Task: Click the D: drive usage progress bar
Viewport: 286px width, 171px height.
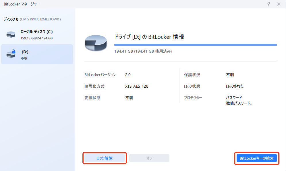Action: click(x=195, y=45)
